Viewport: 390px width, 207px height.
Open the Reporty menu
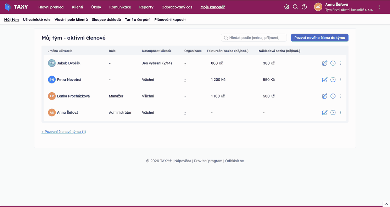point(146,7)
